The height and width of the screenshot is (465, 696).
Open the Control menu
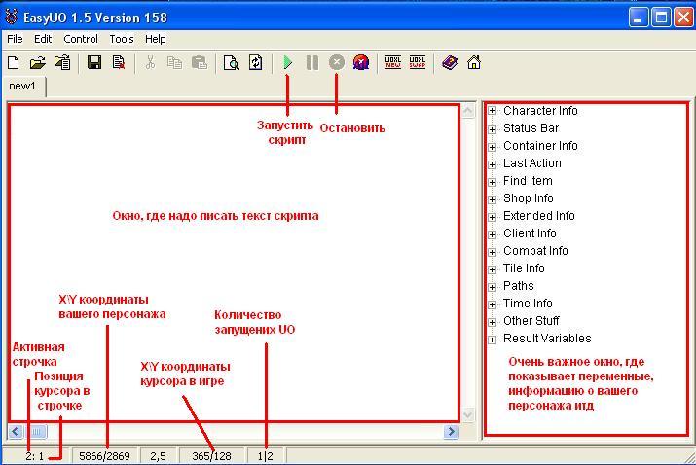[81, 39]
